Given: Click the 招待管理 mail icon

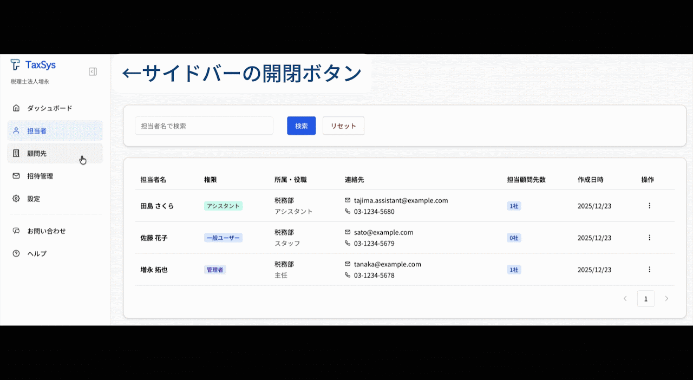Looking at the screenshot, I should point(16,176).
